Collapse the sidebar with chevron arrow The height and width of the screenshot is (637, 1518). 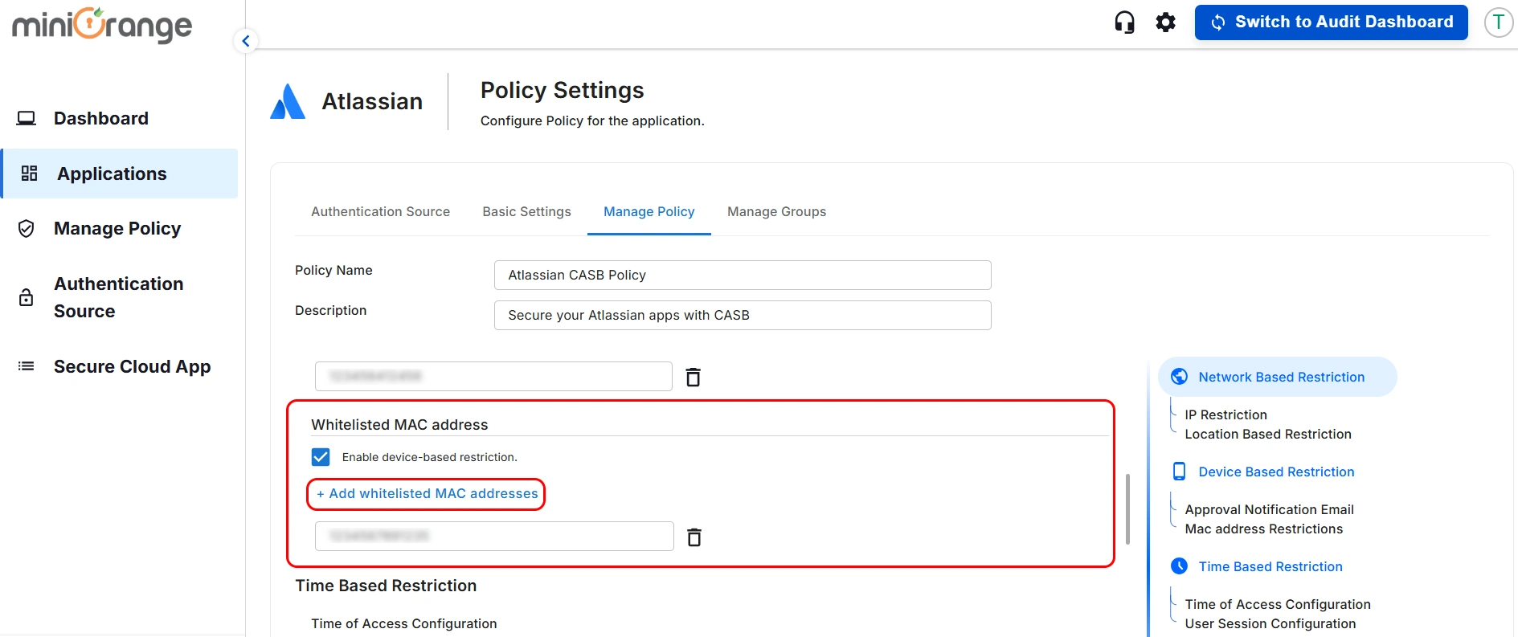[246, 41]
